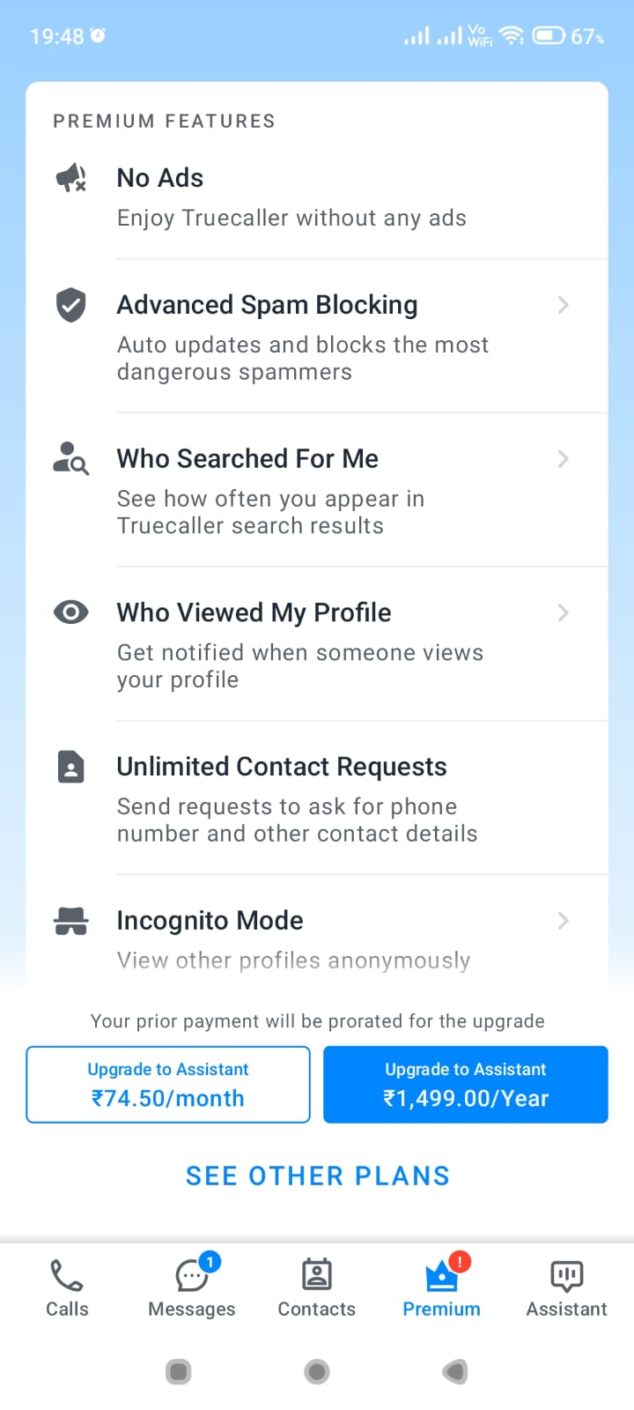Expand Advanced Spam Blocking chevron
634x1410 pixels.
(564, 305)
